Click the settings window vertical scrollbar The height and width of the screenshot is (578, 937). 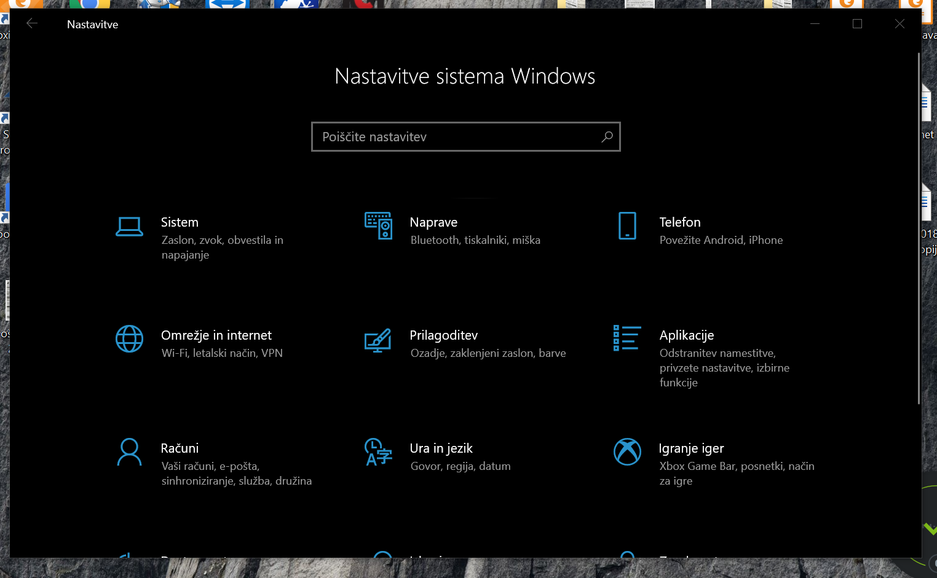[919, 228]
